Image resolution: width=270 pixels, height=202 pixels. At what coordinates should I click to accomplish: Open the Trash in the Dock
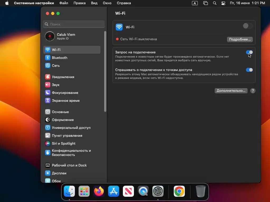coord(201,191)
